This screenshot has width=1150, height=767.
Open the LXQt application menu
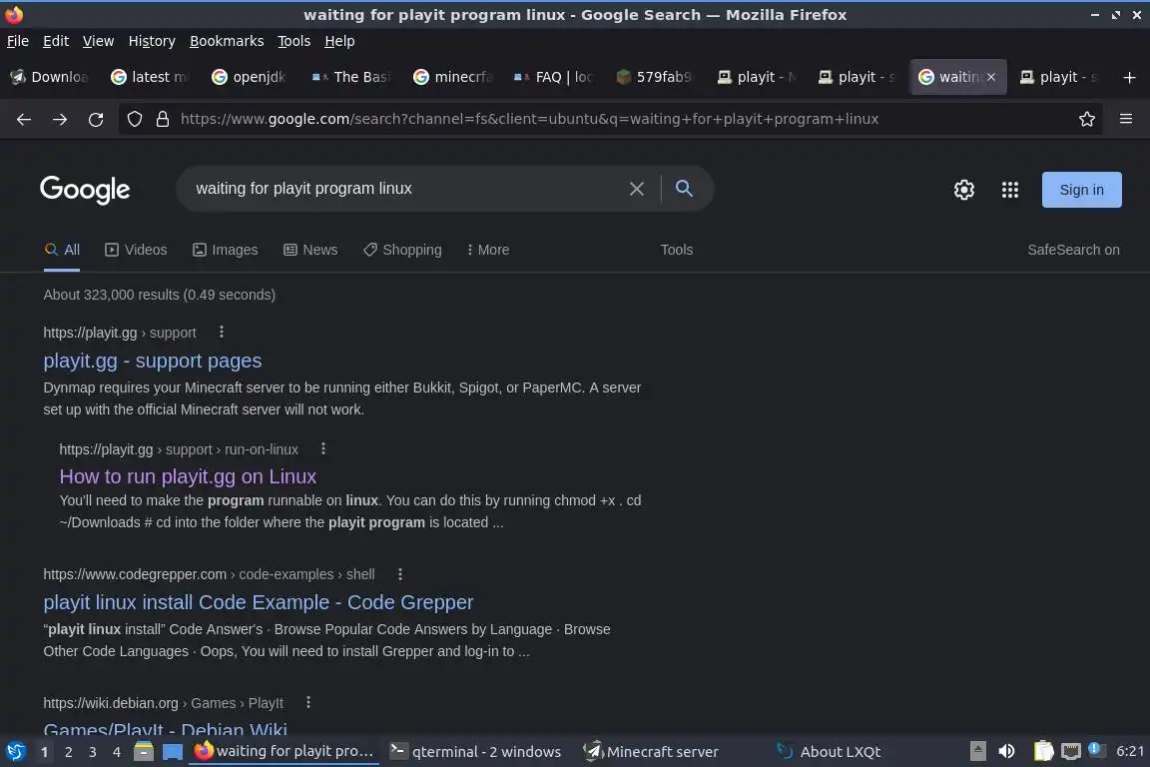pos(15,751)
